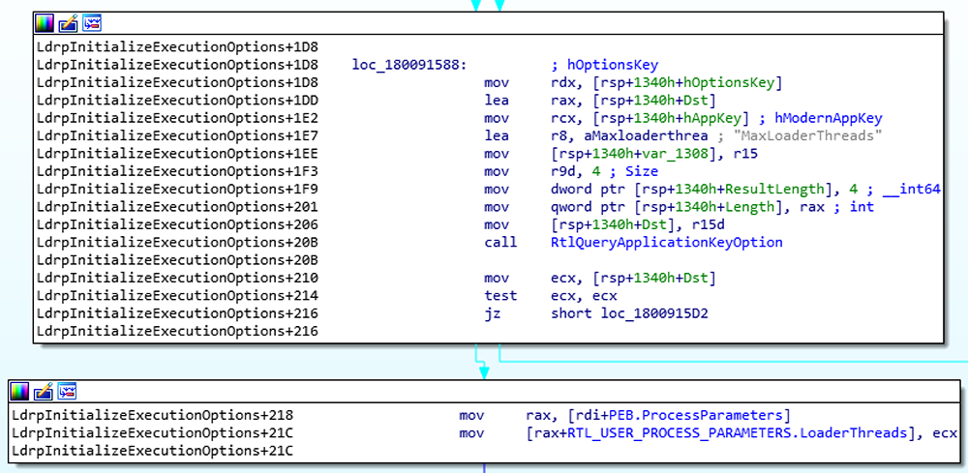Click the RtlQueryApplicationKeyOption call target

pyautogui.click(x=667, y=243)
